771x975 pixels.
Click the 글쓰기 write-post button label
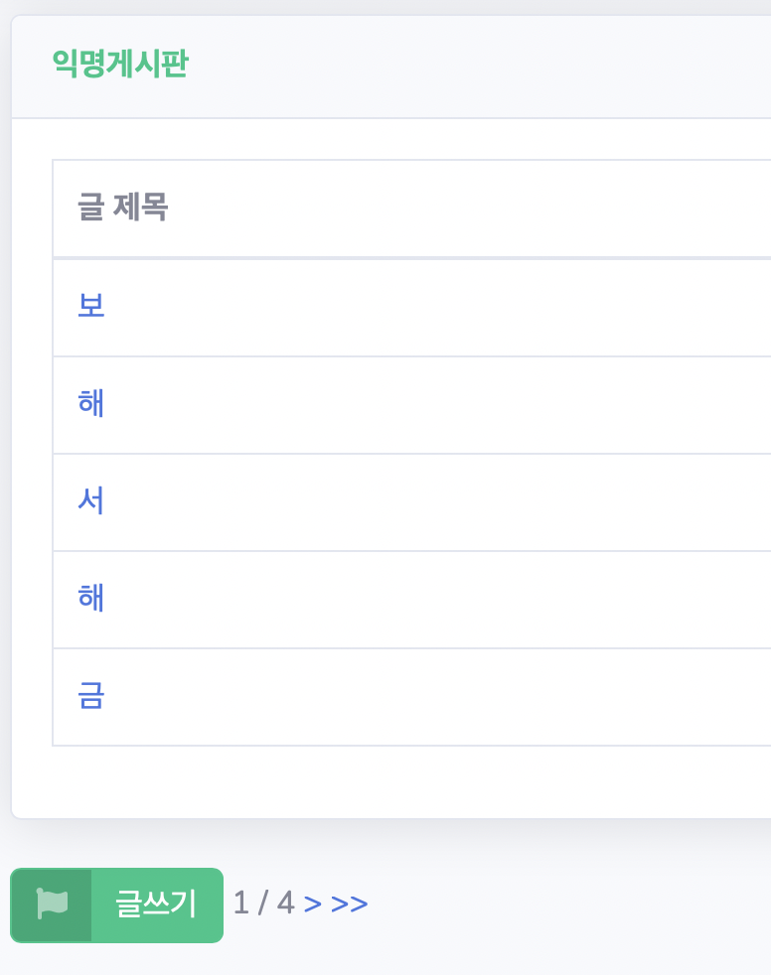[156, 905]
